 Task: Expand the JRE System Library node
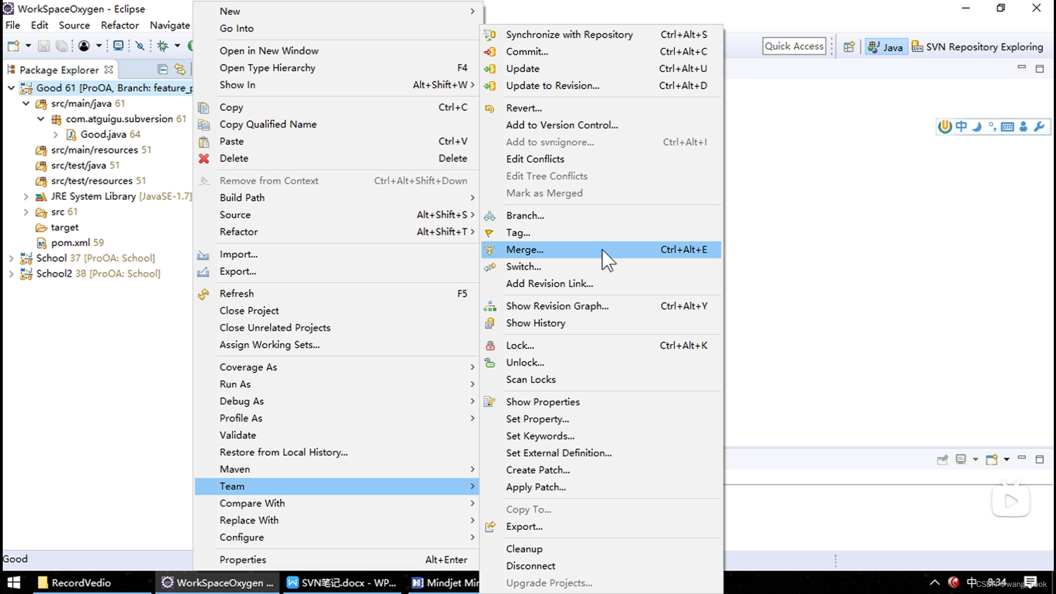click(x=26, y=196)
